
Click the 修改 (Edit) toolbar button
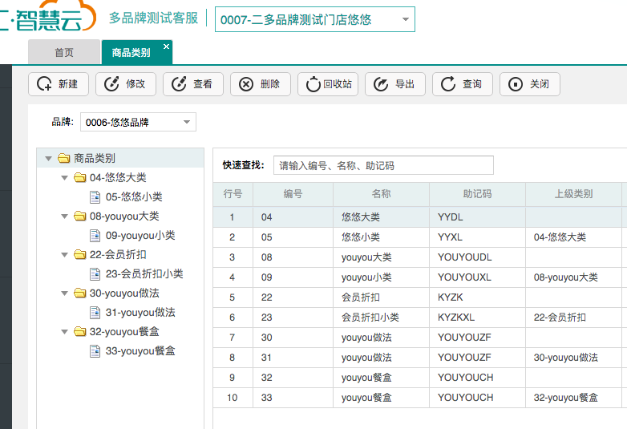click(x=126, y=84)
